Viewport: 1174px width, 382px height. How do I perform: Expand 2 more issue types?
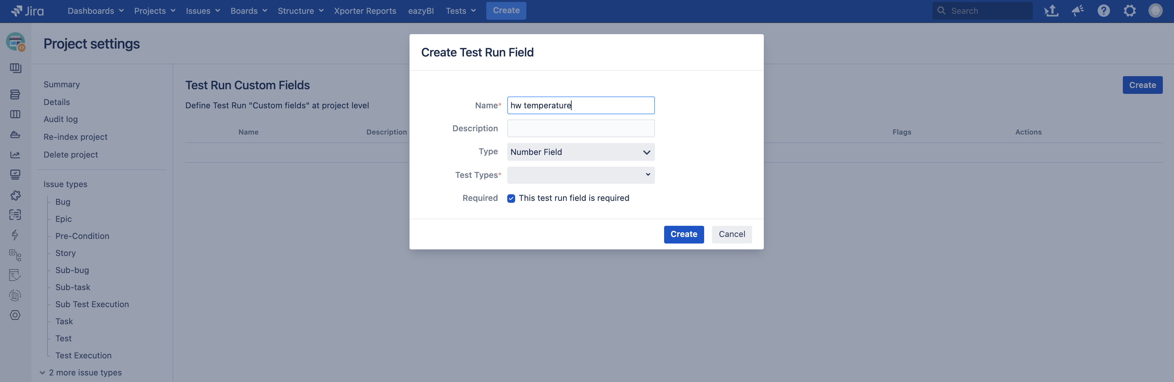click(x=81, y=372)
